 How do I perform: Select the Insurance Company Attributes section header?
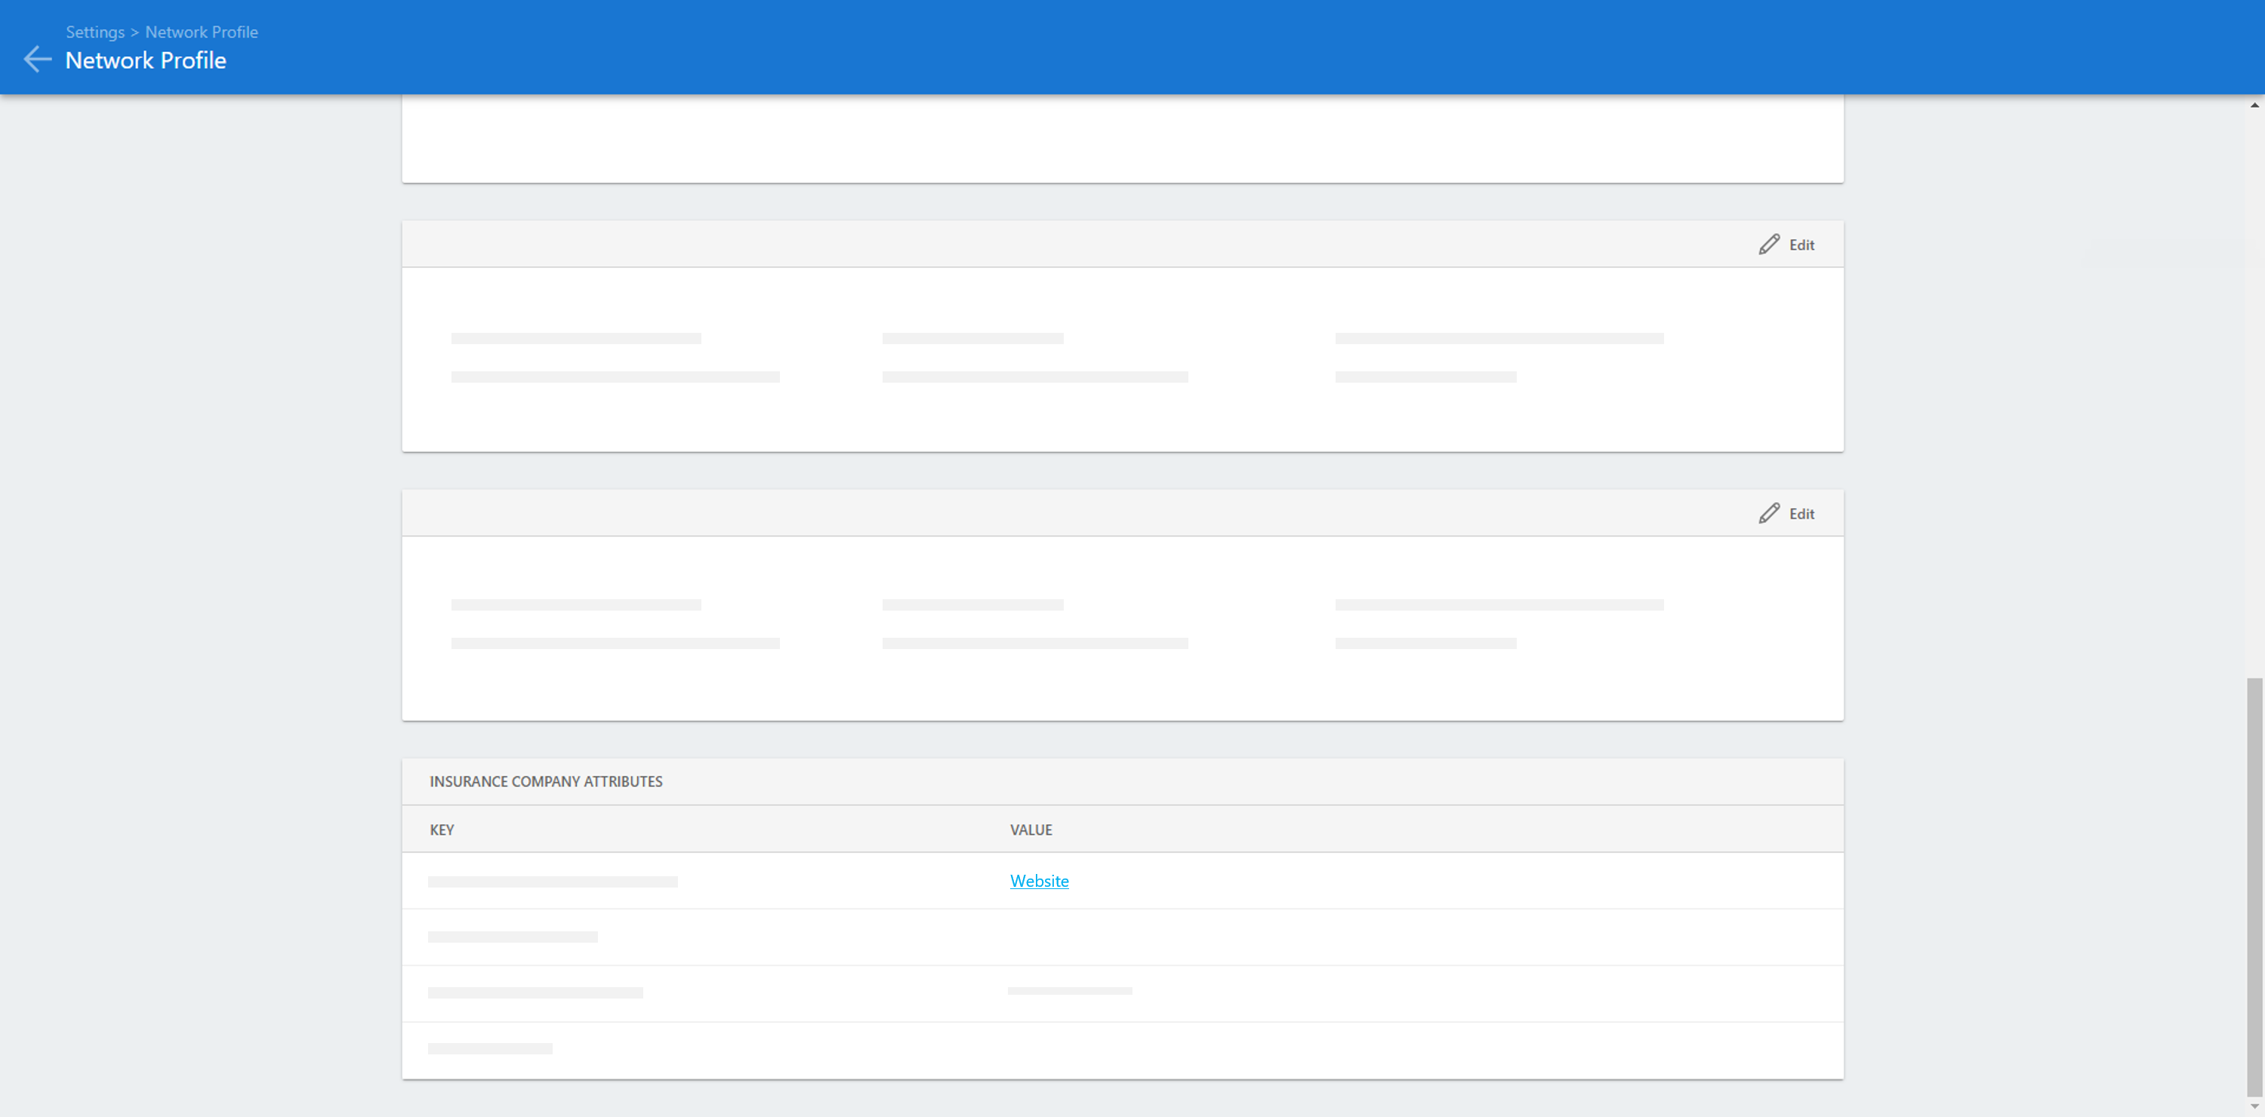click(545, 781)
